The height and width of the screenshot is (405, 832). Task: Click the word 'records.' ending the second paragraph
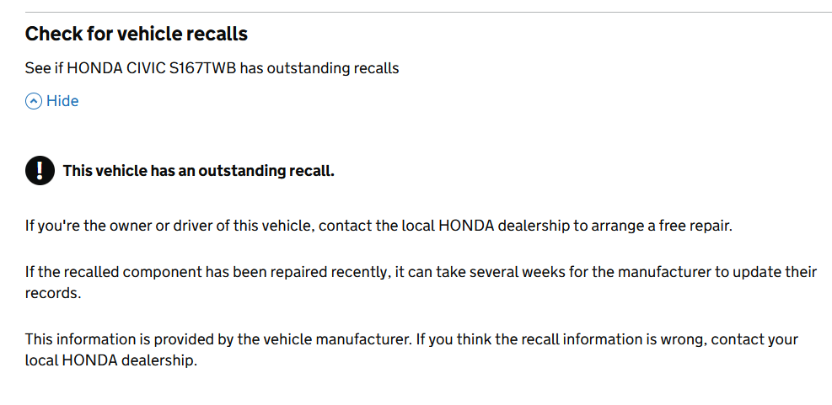click(x=52, y=295)
